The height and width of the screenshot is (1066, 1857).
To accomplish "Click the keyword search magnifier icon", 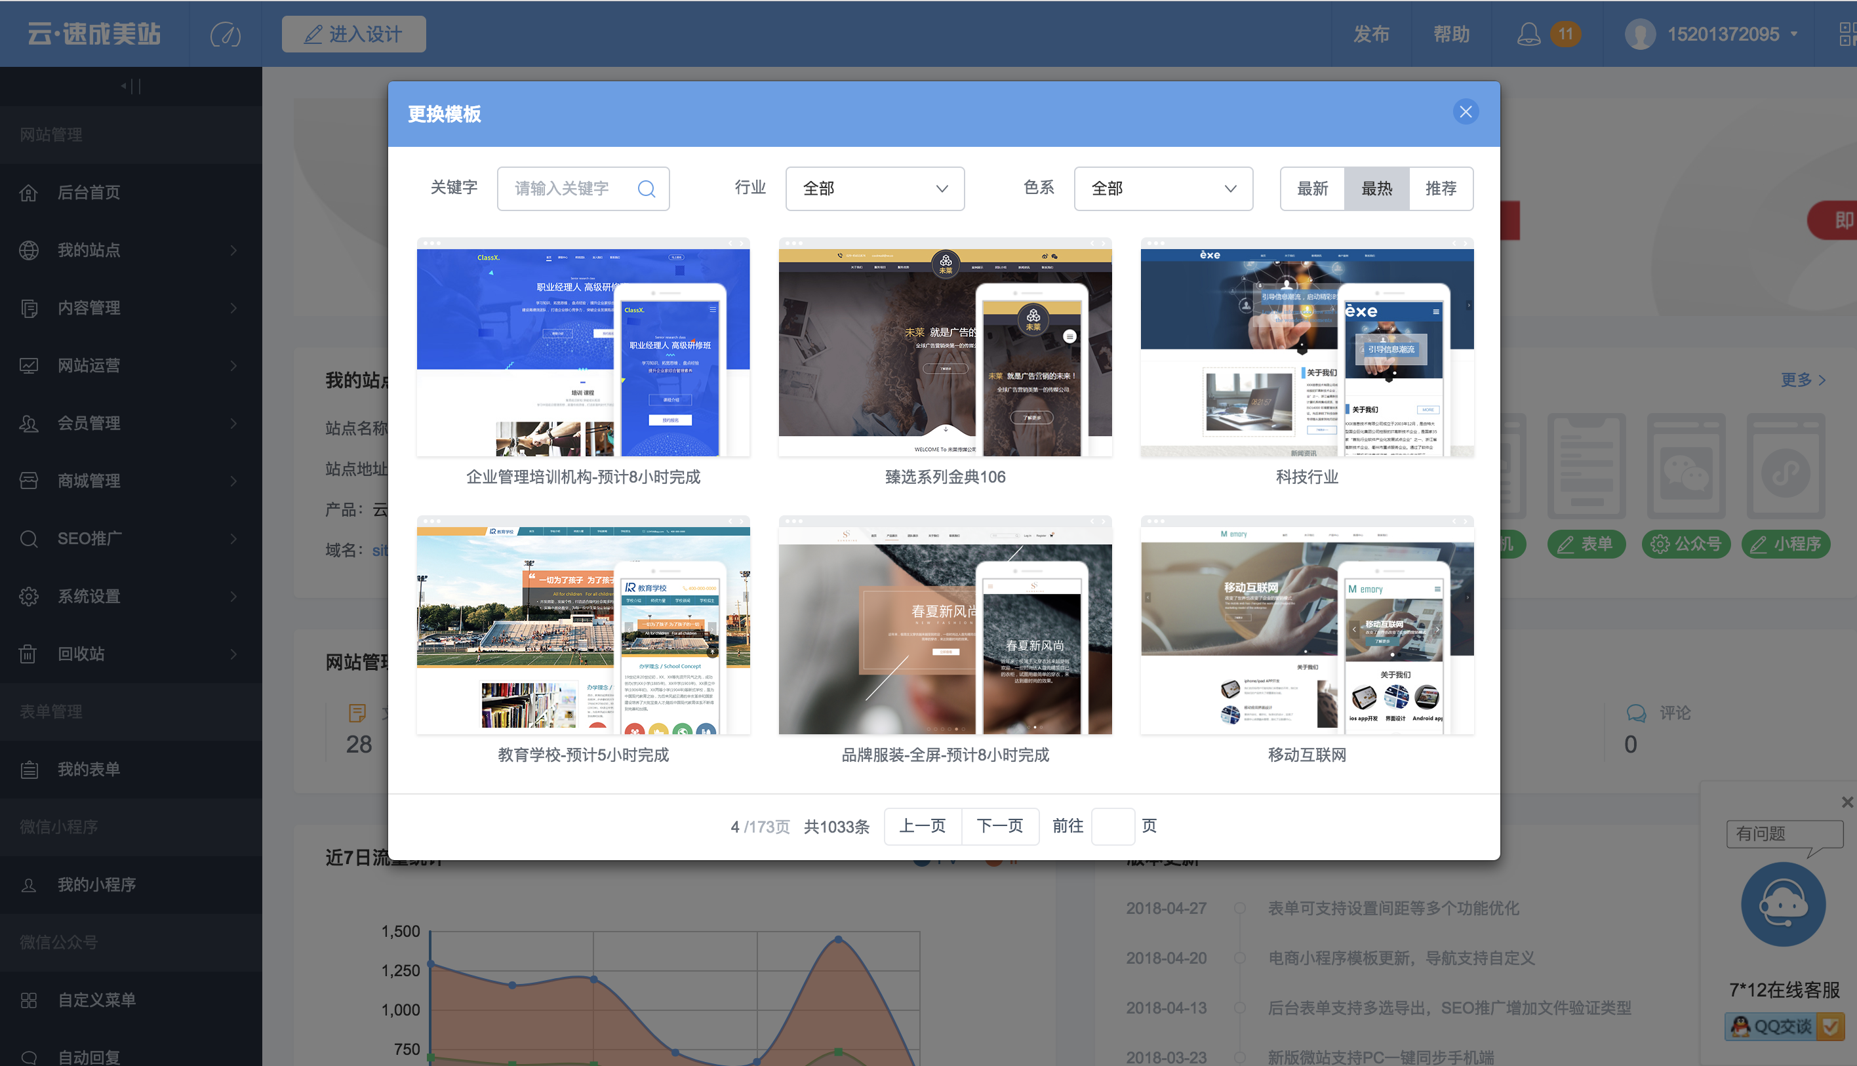I will 646,189.
